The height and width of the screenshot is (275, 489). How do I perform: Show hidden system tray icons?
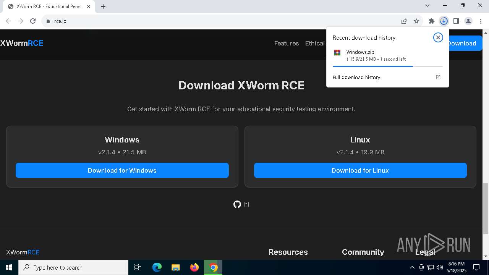pyautogui.click(x=412, y=267)
